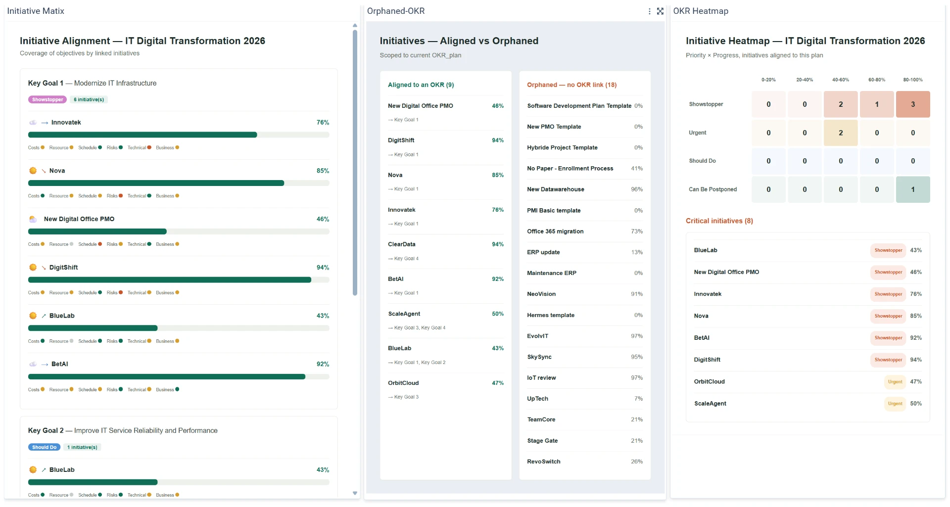This screenshot has width=950, height=507.
Task: Click the Showstopper tag beside DigitShift in Critical initiatives
Action: 888,360
